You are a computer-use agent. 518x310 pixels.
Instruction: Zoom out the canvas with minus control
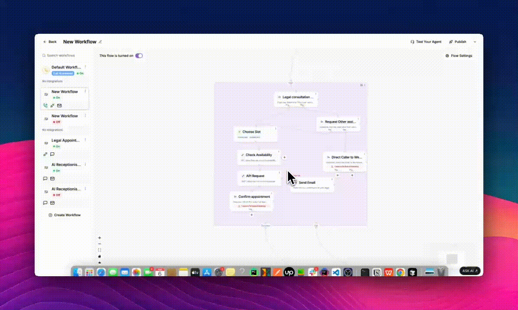100,244
